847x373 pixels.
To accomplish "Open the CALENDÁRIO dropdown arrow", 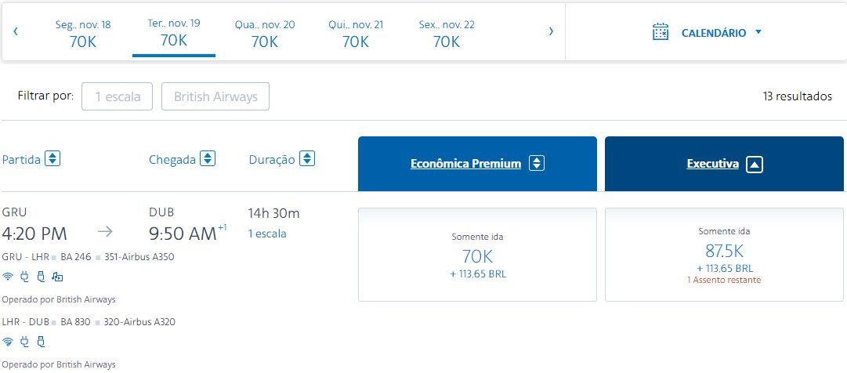I will tap(758, 32).
